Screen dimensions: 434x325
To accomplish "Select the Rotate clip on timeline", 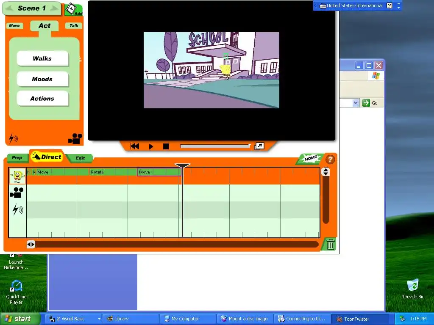I will click(113, 172).
